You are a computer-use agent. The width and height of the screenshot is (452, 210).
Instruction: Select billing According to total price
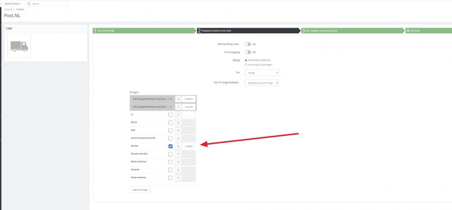pos(246,60)
